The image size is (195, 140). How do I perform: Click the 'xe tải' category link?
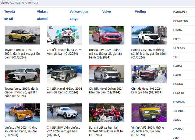point(9,19)
